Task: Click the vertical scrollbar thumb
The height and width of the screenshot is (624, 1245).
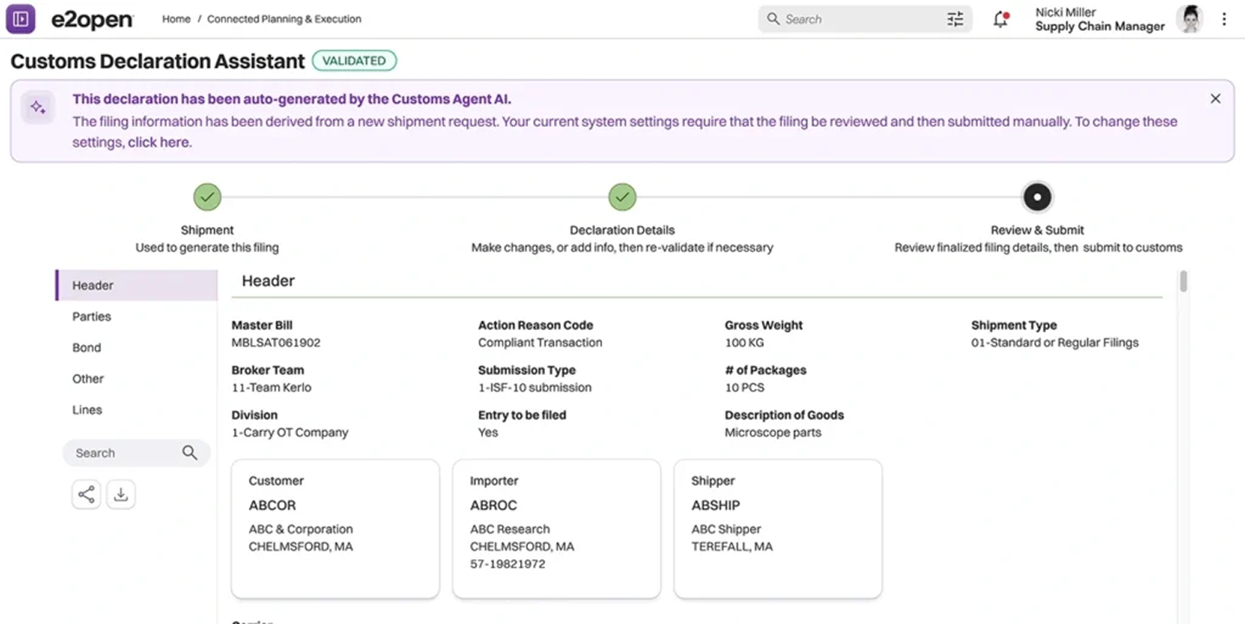Action: tap(1183, 281)
